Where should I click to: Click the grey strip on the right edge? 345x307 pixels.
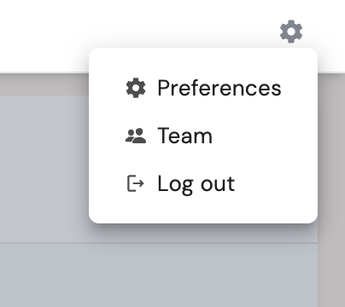331,190
